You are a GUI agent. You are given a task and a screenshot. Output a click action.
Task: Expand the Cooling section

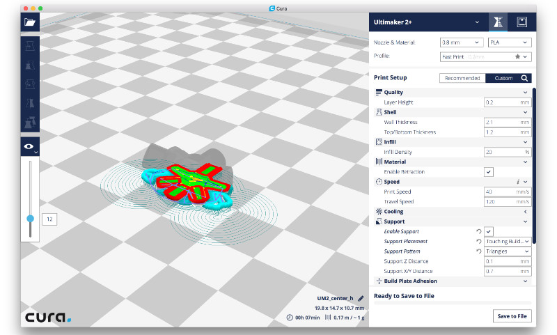525,212
